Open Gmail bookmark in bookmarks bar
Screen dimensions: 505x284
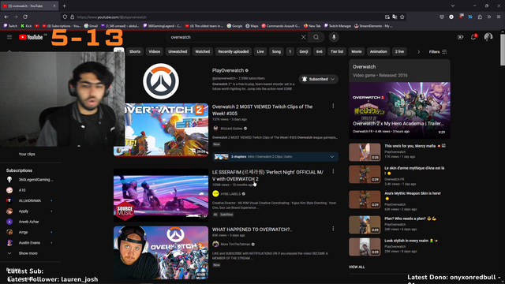(91, 26)
